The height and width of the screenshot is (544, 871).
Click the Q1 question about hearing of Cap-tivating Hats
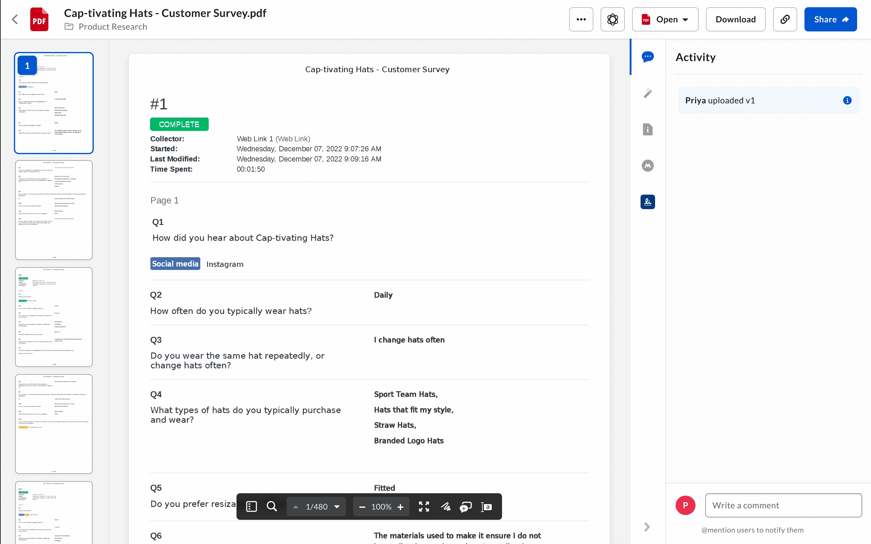(x=243, y=238)
